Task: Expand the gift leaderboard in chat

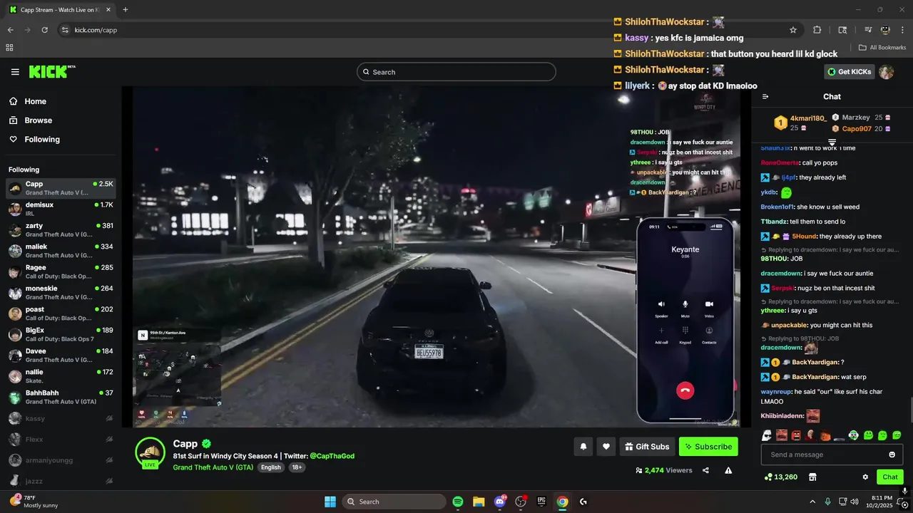Action: tap(832, 142)
